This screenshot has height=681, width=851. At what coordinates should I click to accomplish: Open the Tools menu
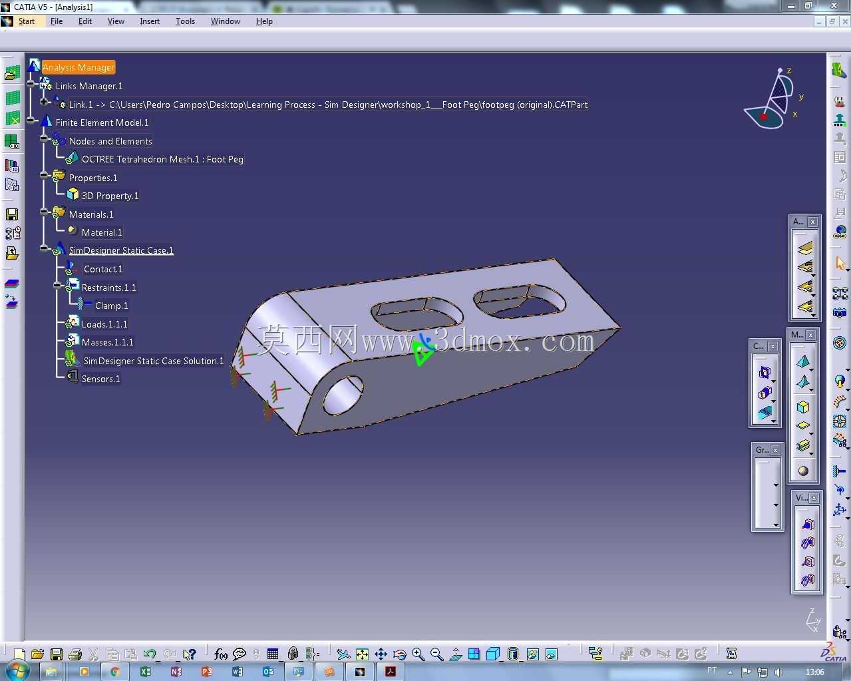(185, 21)
